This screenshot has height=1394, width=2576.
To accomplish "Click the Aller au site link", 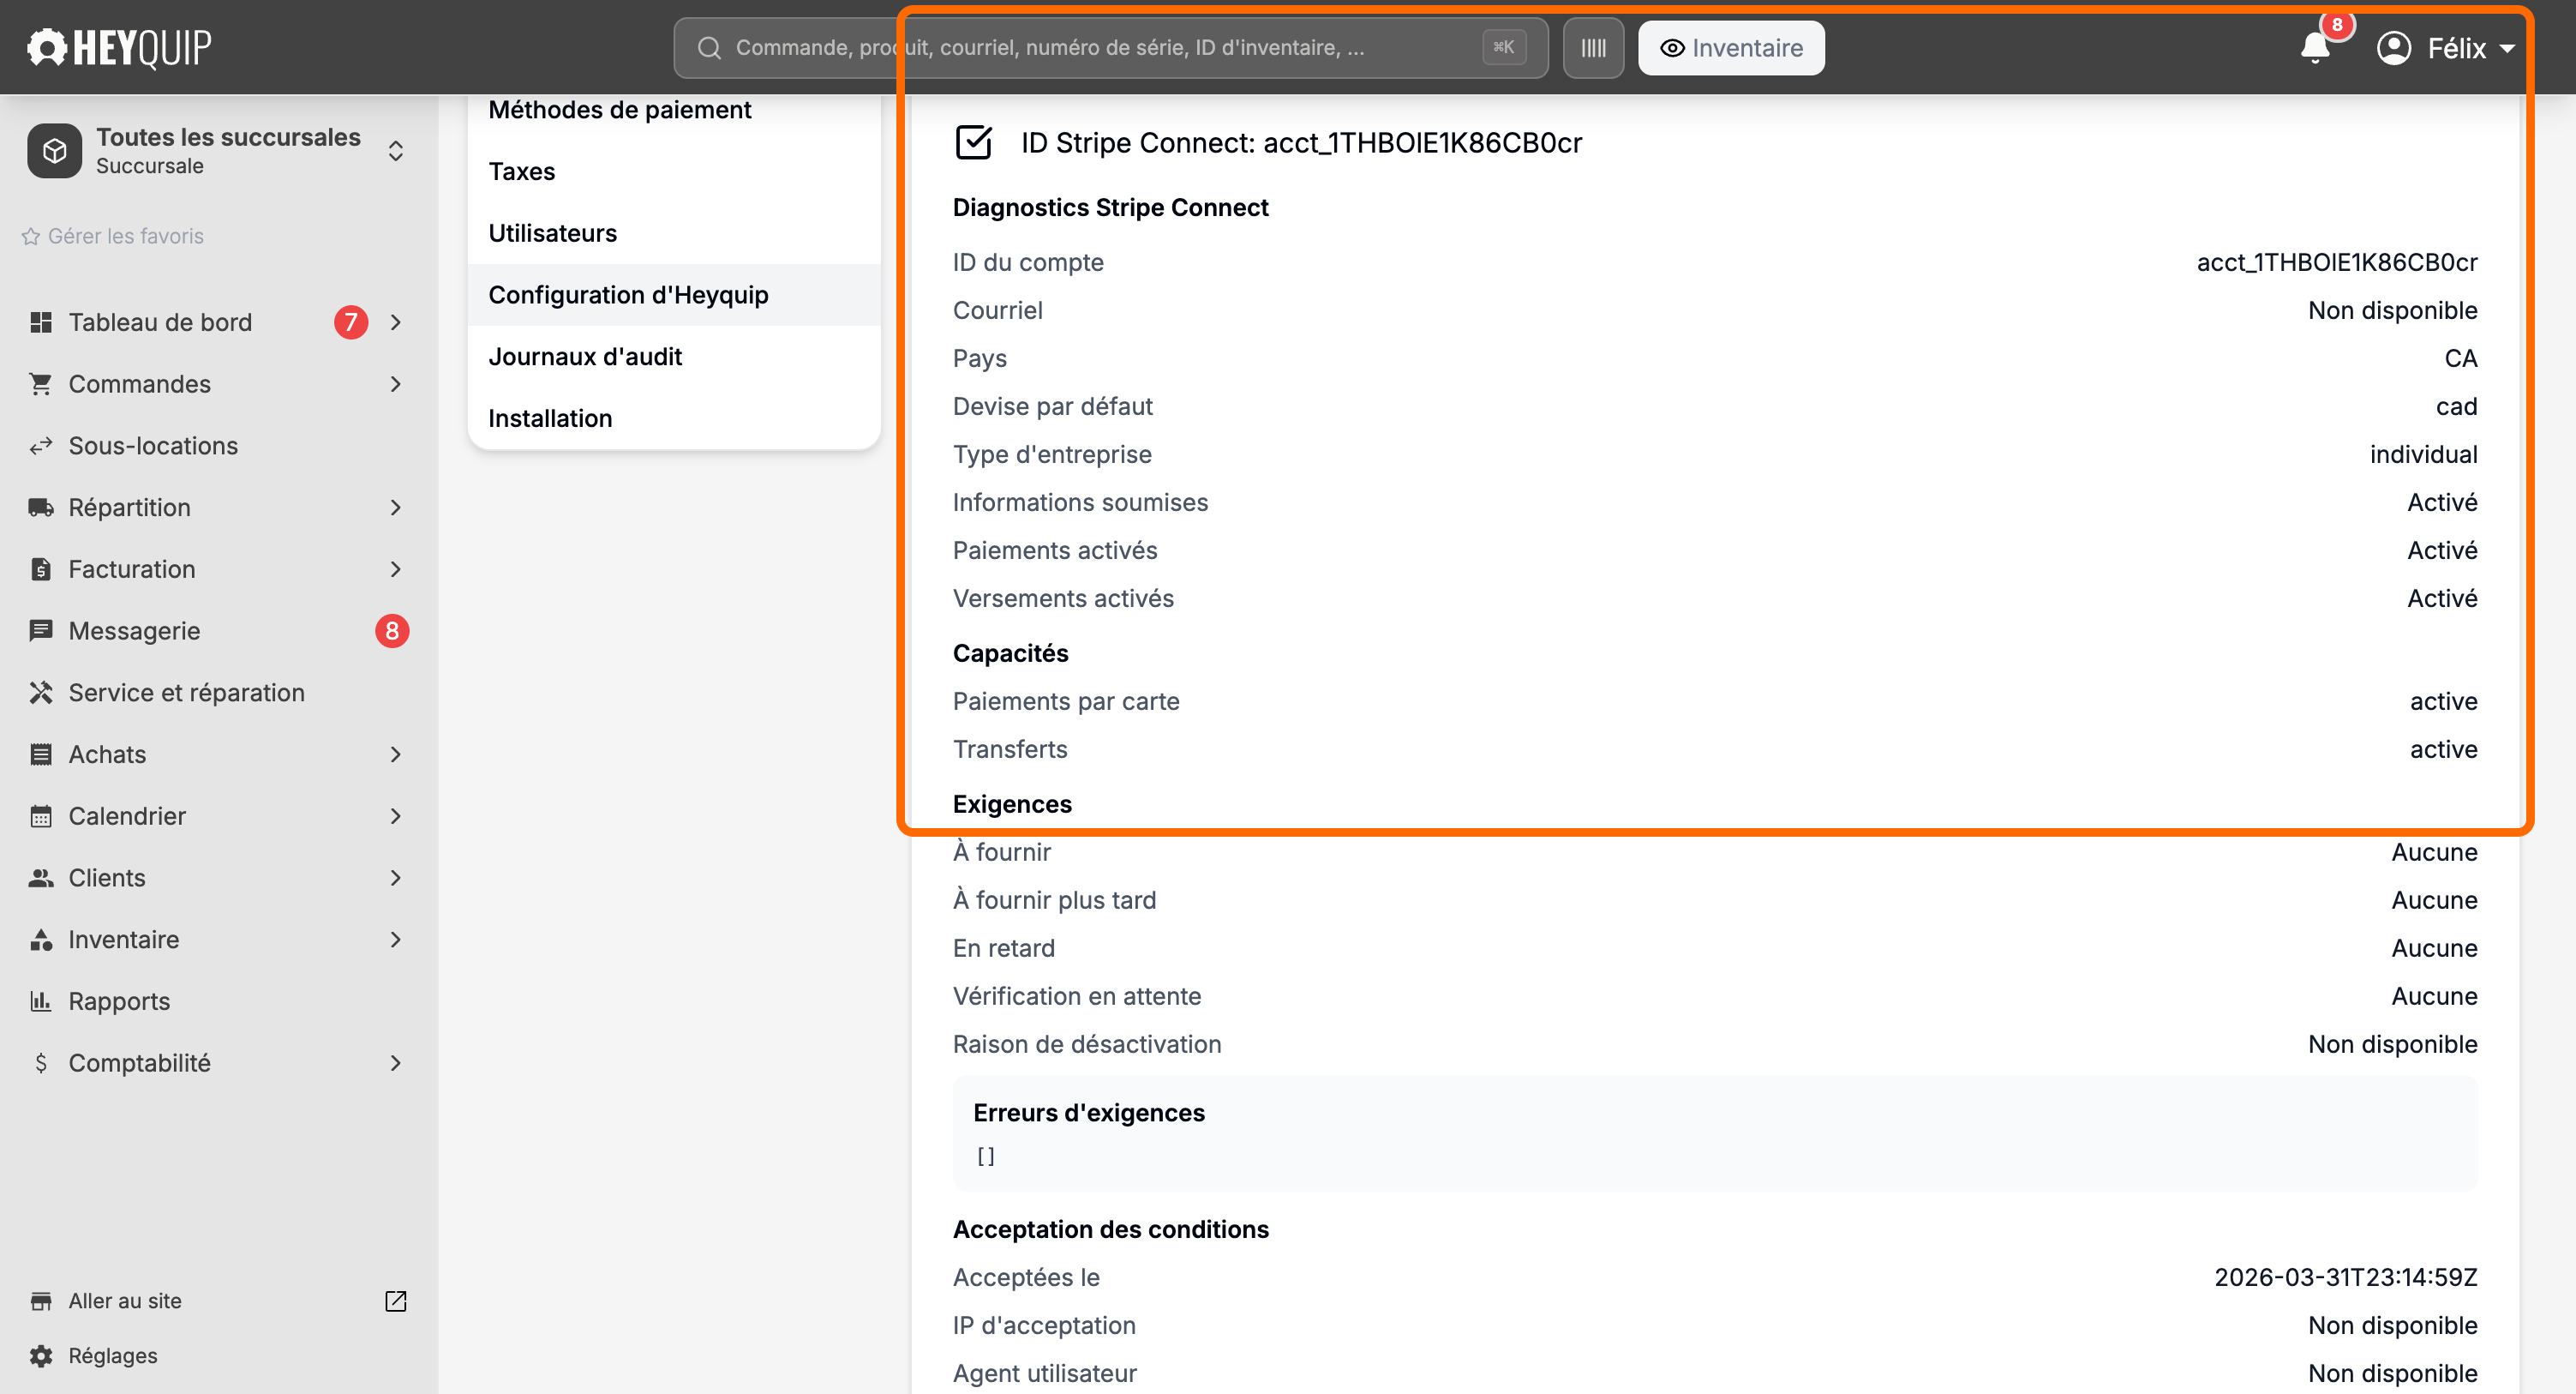I will tap(125, 1301).
